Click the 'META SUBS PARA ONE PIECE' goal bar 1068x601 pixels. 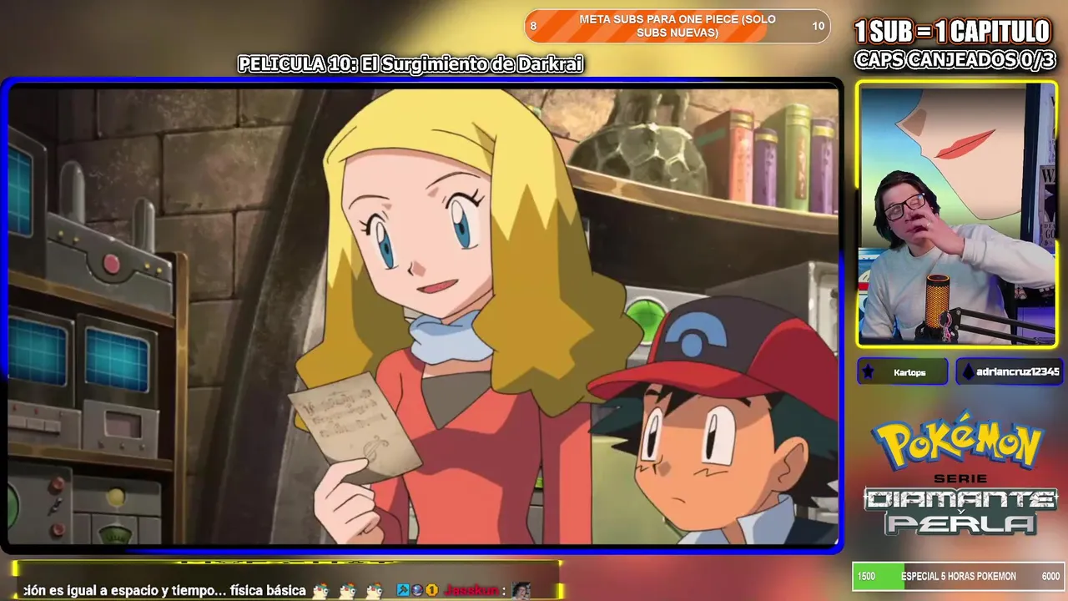(678, 26)
